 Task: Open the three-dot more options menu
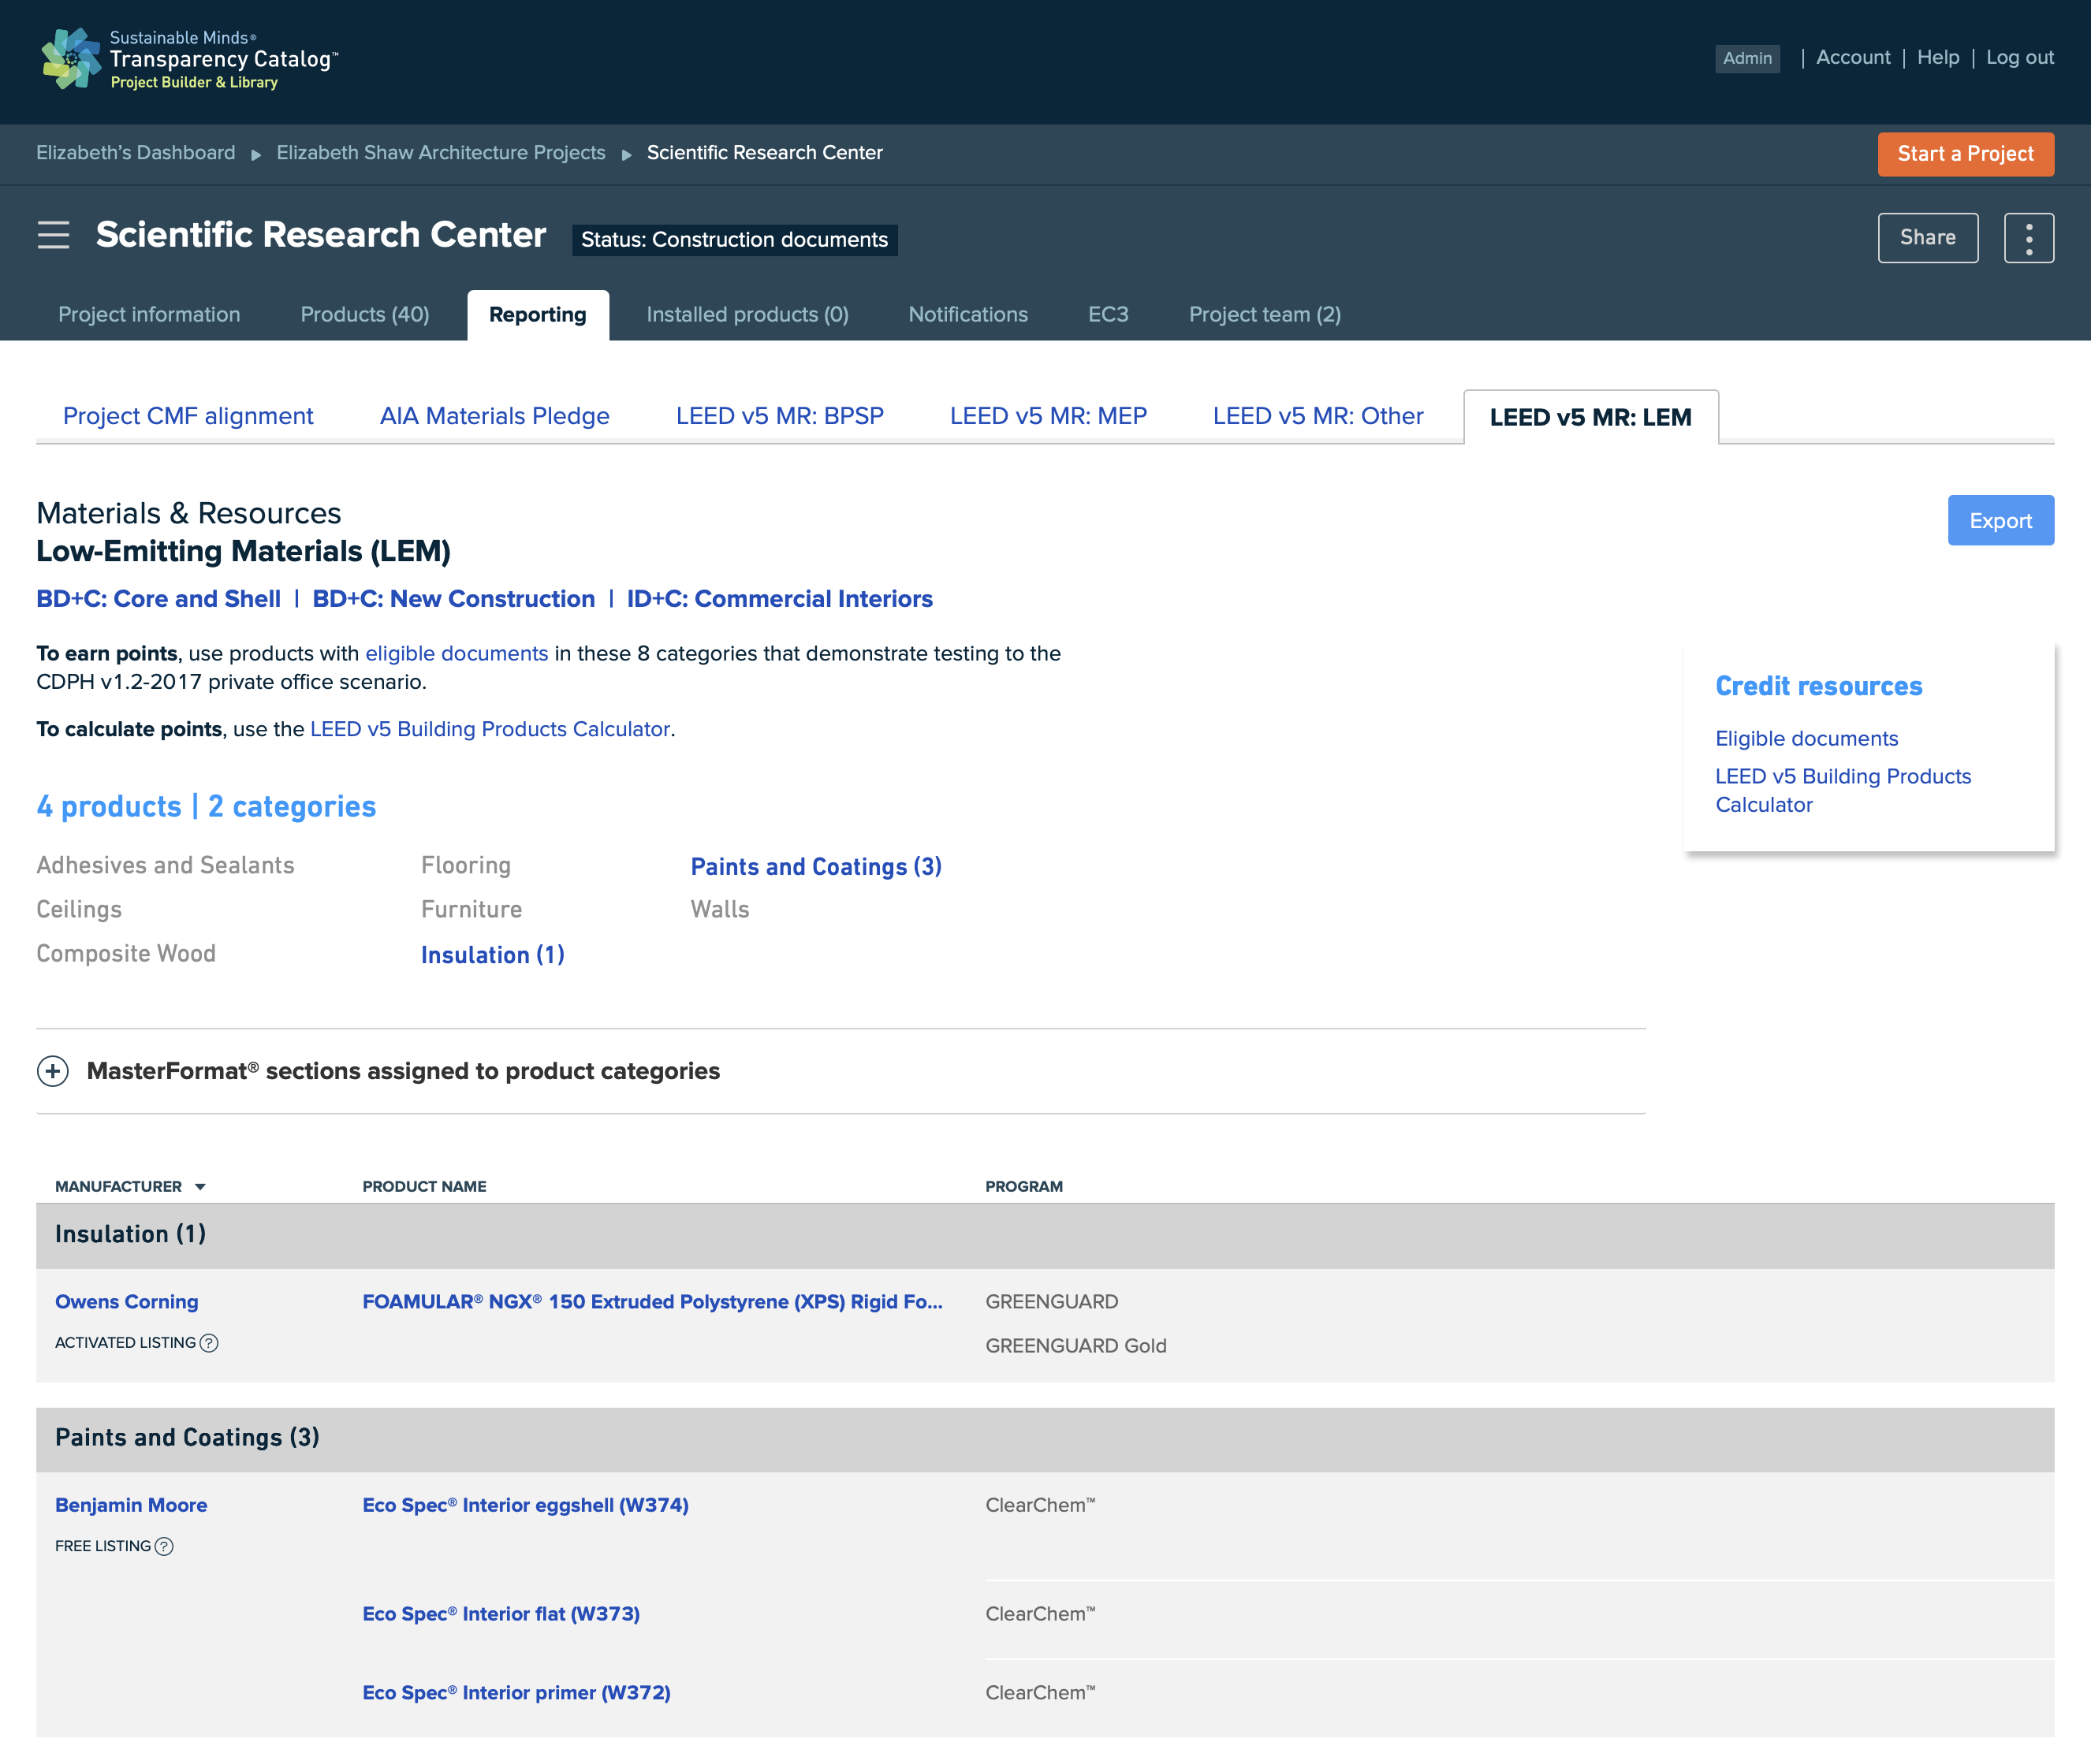(2028, 238)
